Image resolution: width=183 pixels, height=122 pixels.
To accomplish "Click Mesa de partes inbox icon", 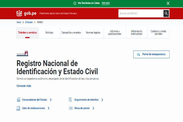I will click(x=71, y=108).
